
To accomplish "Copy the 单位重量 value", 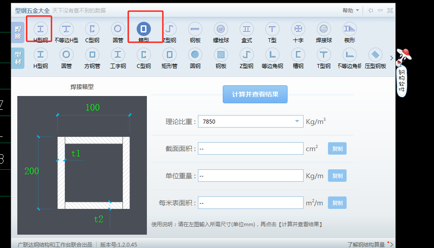I will coord(337,176).
